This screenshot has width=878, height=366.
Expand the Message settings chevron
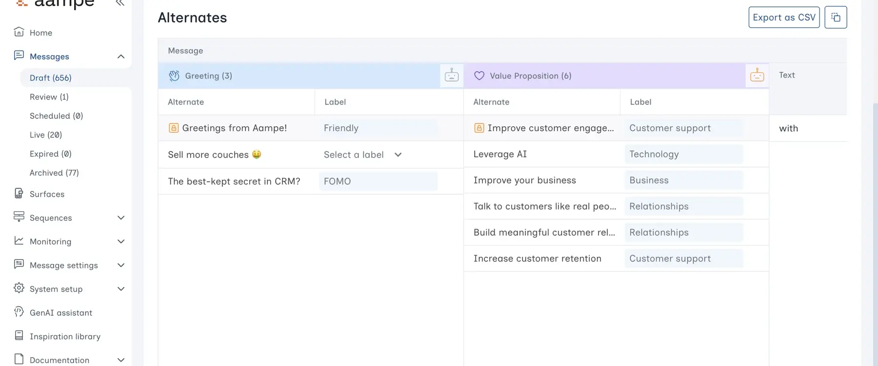tap(121, 265)
